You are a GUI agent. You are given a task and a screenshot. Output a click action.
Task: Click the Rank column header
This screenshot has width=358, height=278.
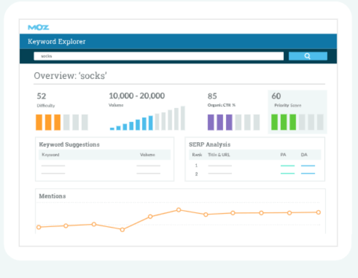[197, 154]
